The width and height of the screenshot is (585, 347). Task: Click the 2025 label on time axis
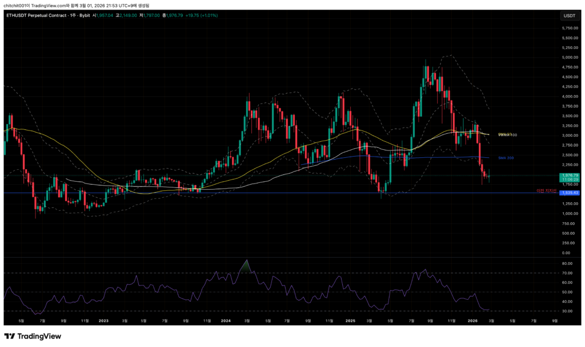point(350,320)
